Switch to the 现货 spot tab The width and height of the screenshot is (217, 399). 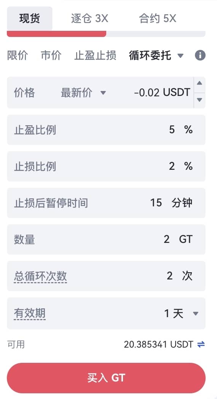(30, 19)
